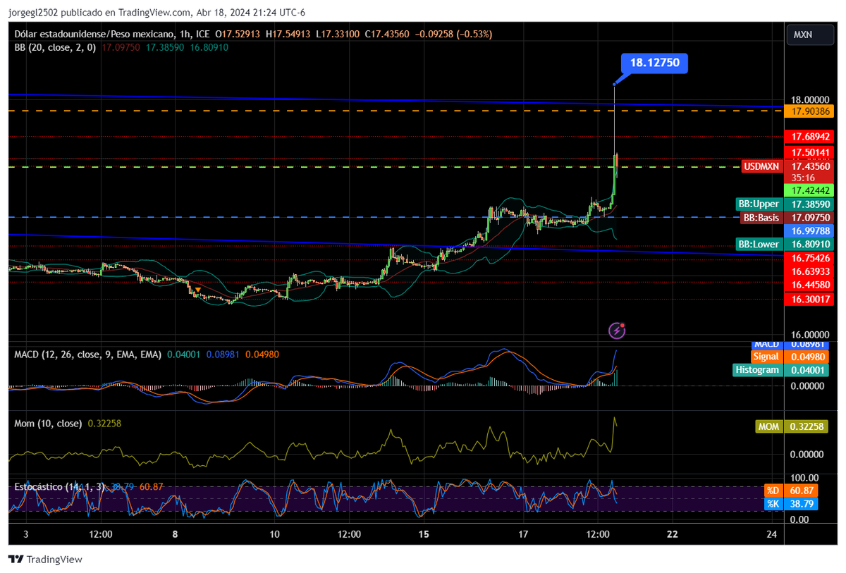Click the BB:Basis axis tag
Image resolution: width=846 pixels, height=573 pixels.
[761, 218]
